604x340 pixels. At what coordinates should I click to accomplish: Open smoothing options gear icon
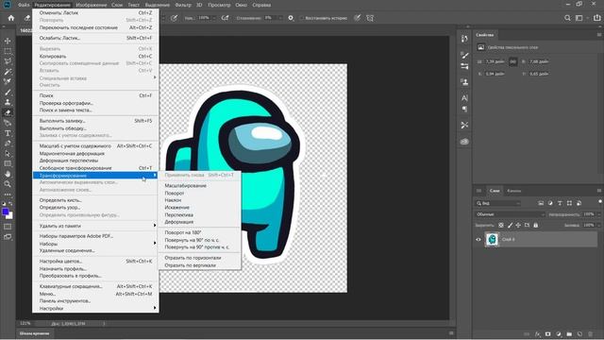291,18
